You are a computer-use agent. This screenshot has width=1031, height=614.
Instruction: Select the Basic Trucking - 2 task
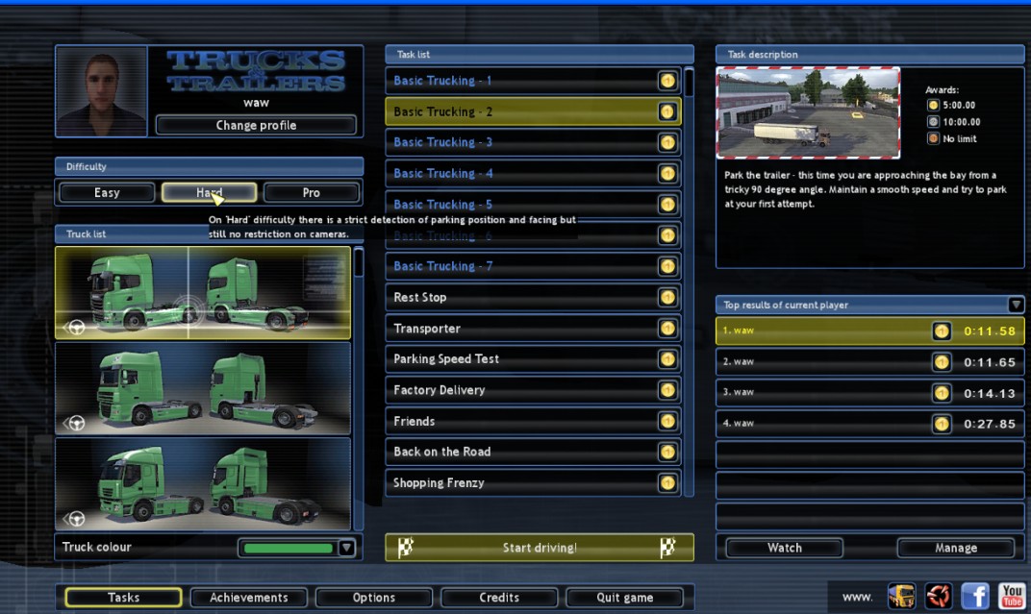click(x=533, y=111)
